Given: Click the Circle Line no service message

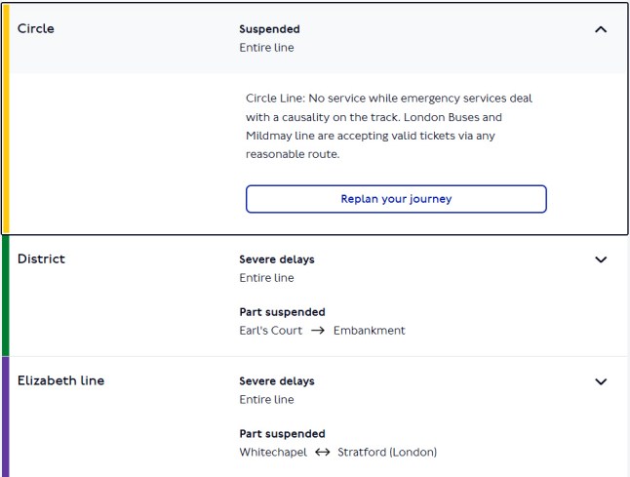Looking at the screenshot, I should coord(390,126).
